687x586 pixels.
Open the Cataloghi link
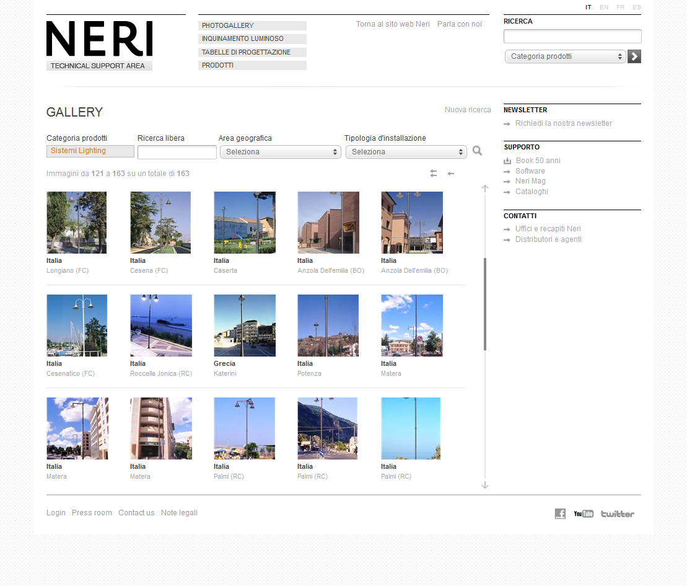532,192
